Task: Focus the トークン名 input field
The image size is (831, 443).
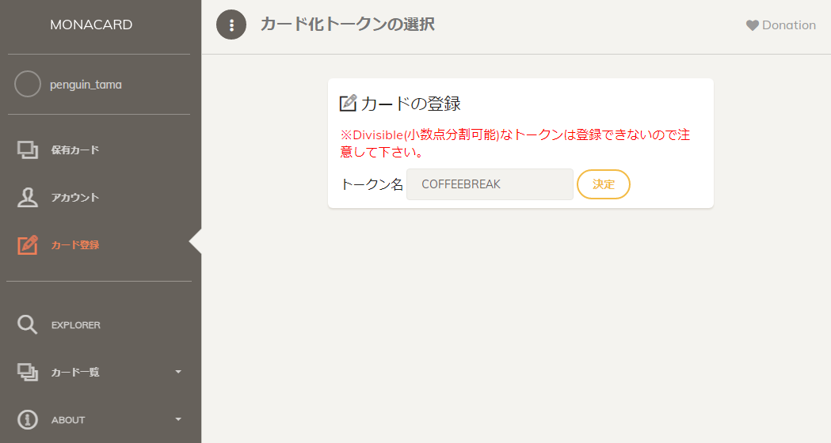Action: pos(490,184)
